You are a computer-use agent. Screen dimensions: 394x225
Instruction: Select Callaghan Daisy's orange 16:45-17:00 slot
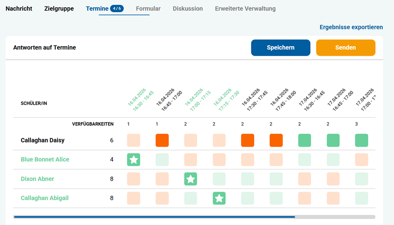click(162, 140)
